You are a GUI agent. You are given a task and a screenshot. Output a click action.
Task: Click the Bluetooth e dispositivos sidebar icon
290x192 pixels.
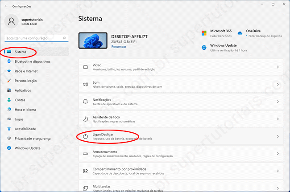8,61
